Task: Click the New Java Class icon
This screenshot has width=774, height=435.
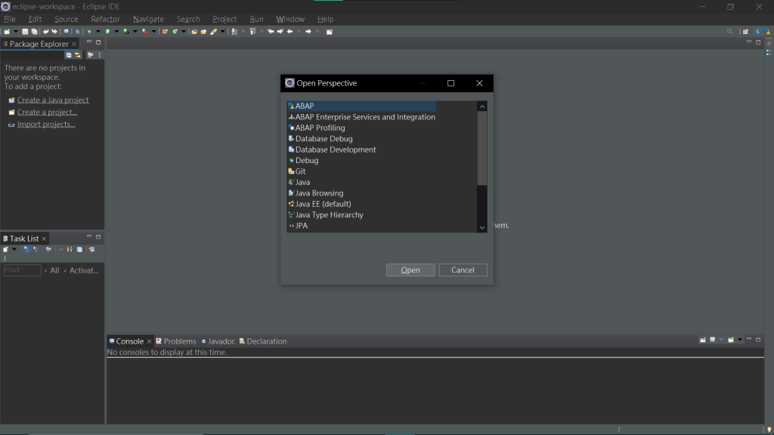Action: 175,32
